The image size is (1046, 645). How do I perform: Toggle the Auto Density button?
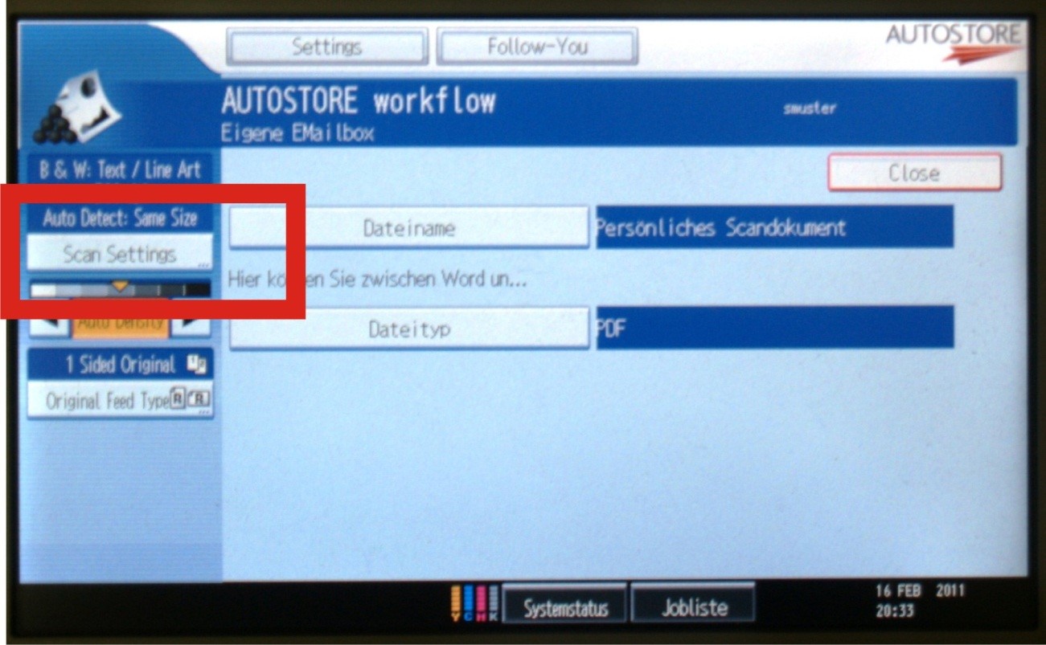[121, 323]
